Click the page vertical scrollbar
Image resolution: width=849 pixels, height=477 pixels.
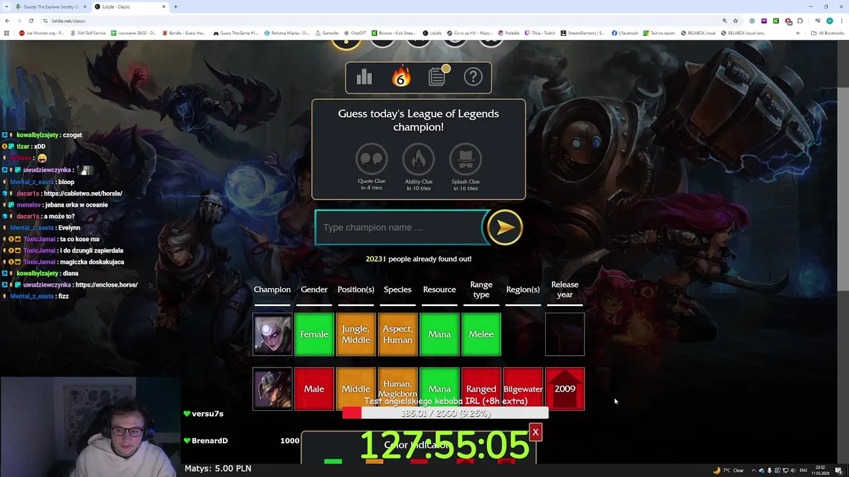point(842,189)
